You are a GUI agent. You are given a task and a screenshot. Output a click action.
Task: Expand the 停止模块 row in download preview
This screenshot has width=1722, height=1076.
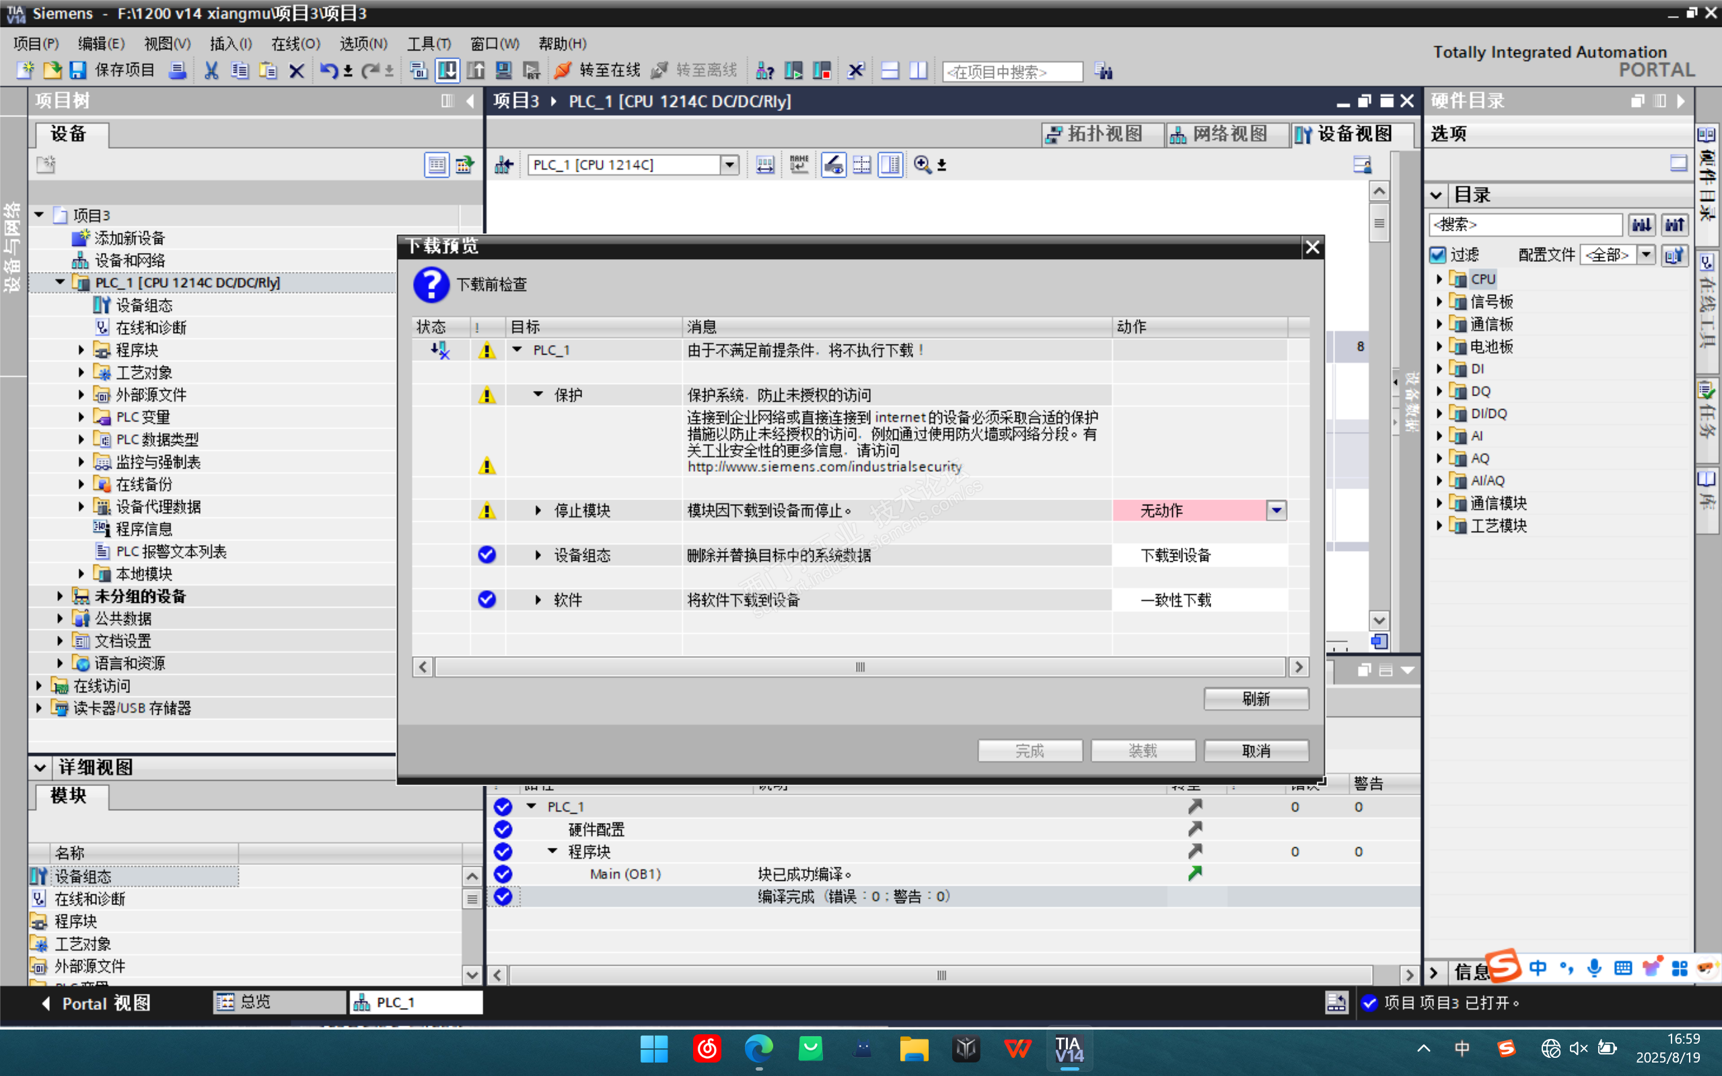(538, 510)
